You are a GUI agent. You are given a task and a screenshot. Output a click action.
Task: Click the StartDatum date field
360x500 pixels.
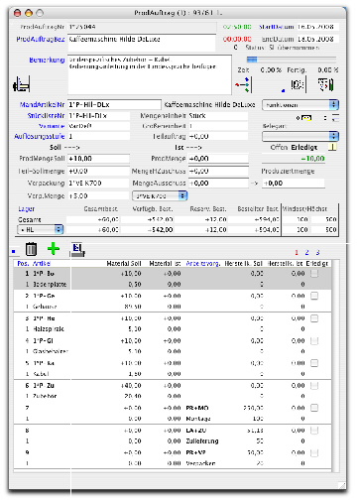pyautogui.click(x=317, y=27)
